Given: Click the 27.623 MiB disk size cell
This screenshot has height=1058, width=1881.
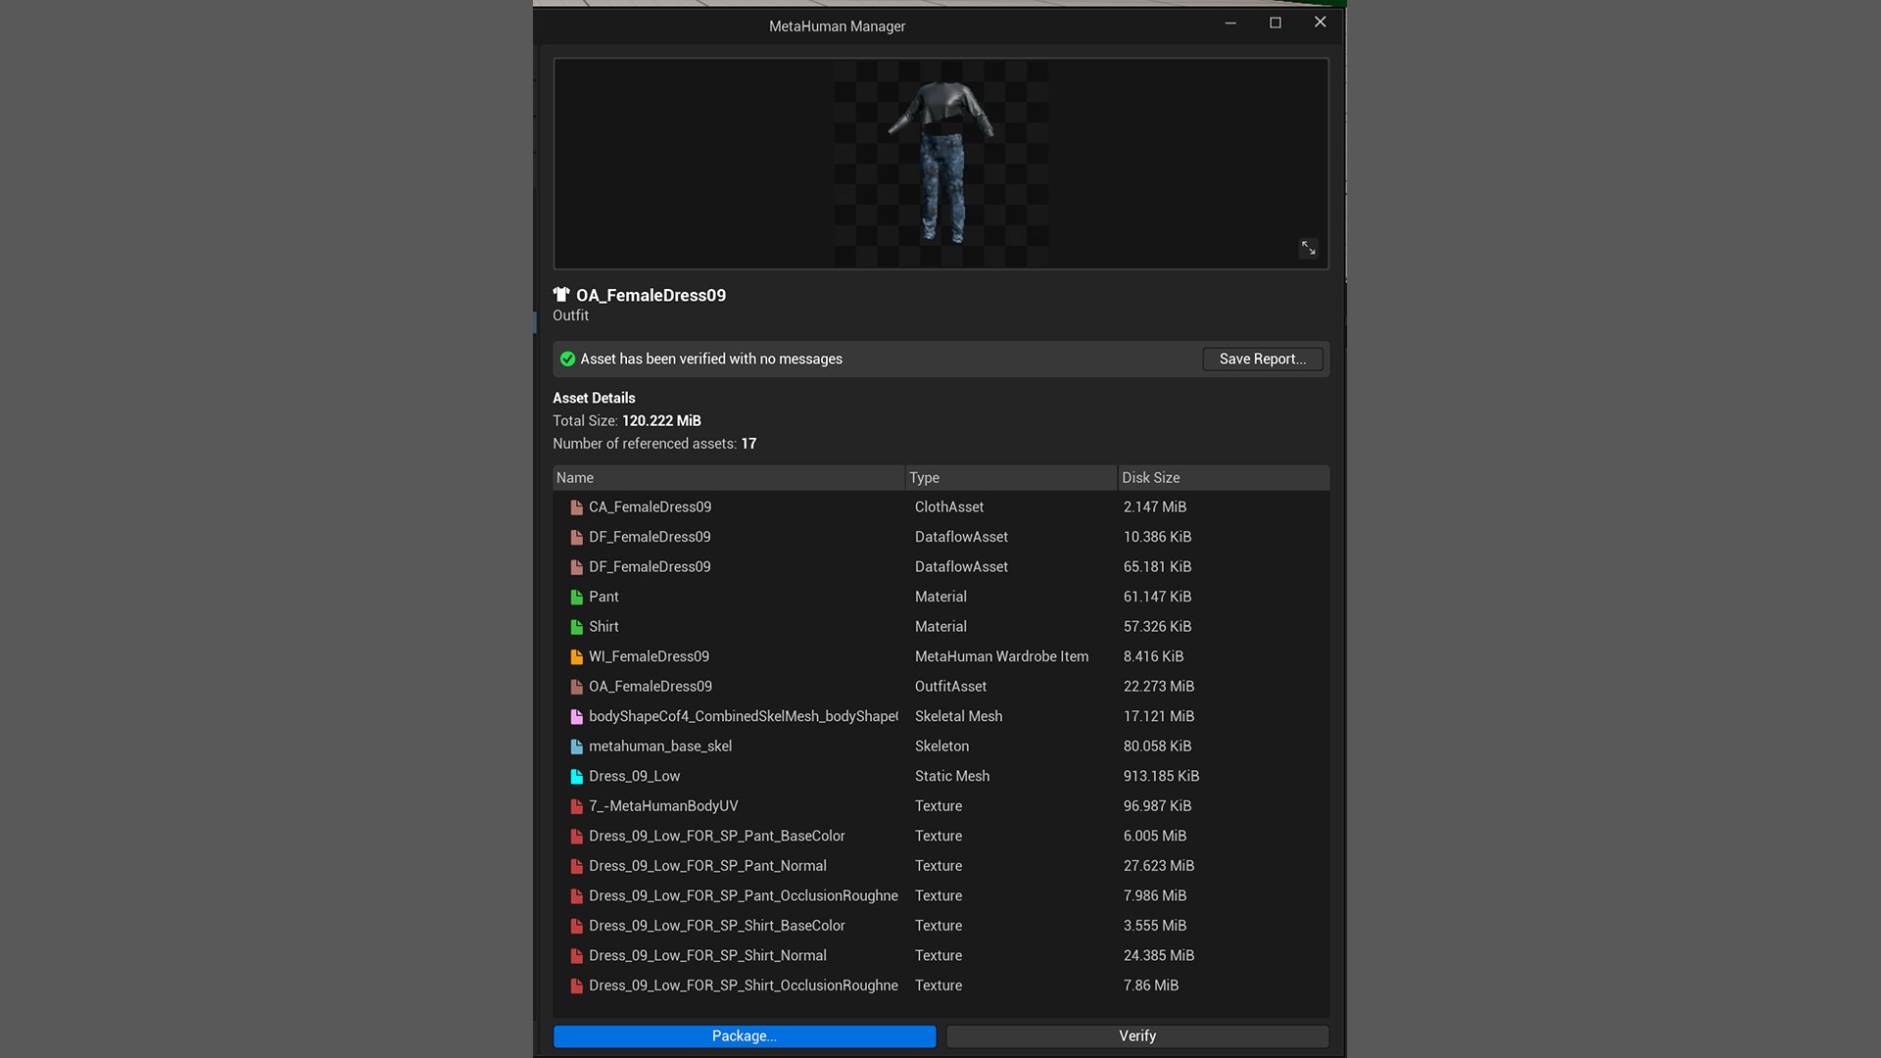Looking at the screenshot, I should (1159, 866).
